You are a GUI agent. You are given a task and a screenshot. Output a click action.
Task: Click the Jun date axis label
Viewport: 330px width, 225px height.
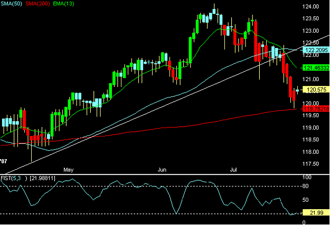(x=162, y=170)
